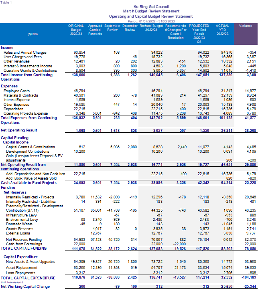Click the 'Income' section heading

[x=7, y=48]
